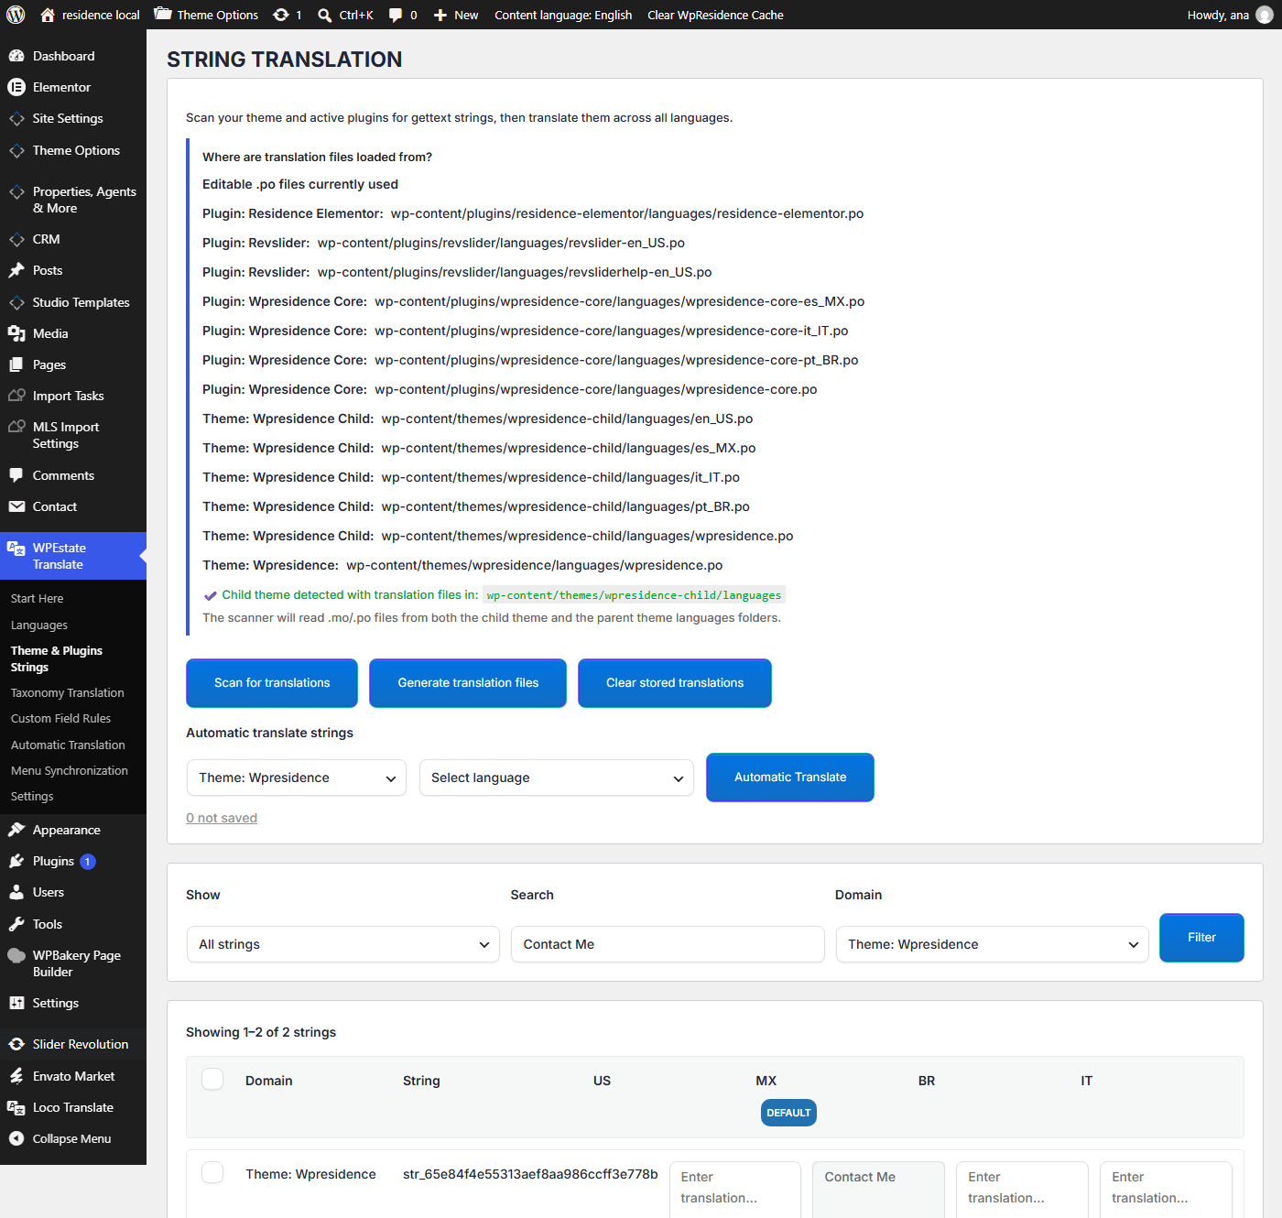This screenshot has width=1282, height=1218.
Task: Click the WPEstate Translate icon
Action: pyautogui.click(x=16, y=549)
